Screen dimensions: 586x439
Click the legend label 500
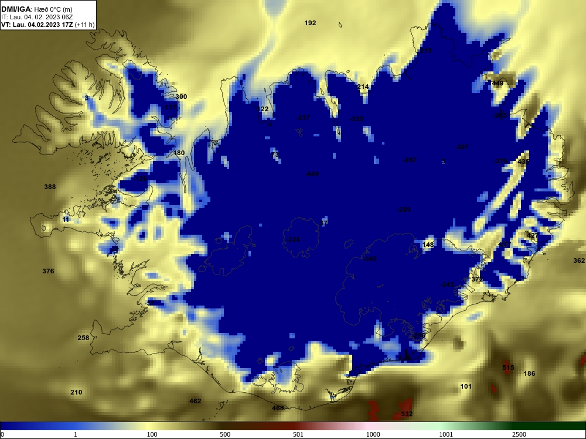point(225,434)
